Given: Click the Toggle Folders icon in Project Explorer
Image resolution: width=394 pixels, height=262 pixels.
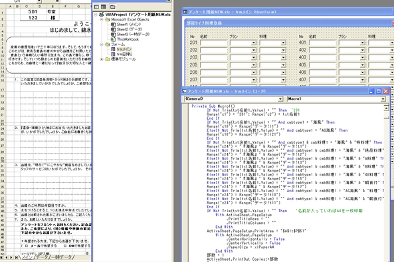Looking at the screenshot, I should tap(112, 7).
